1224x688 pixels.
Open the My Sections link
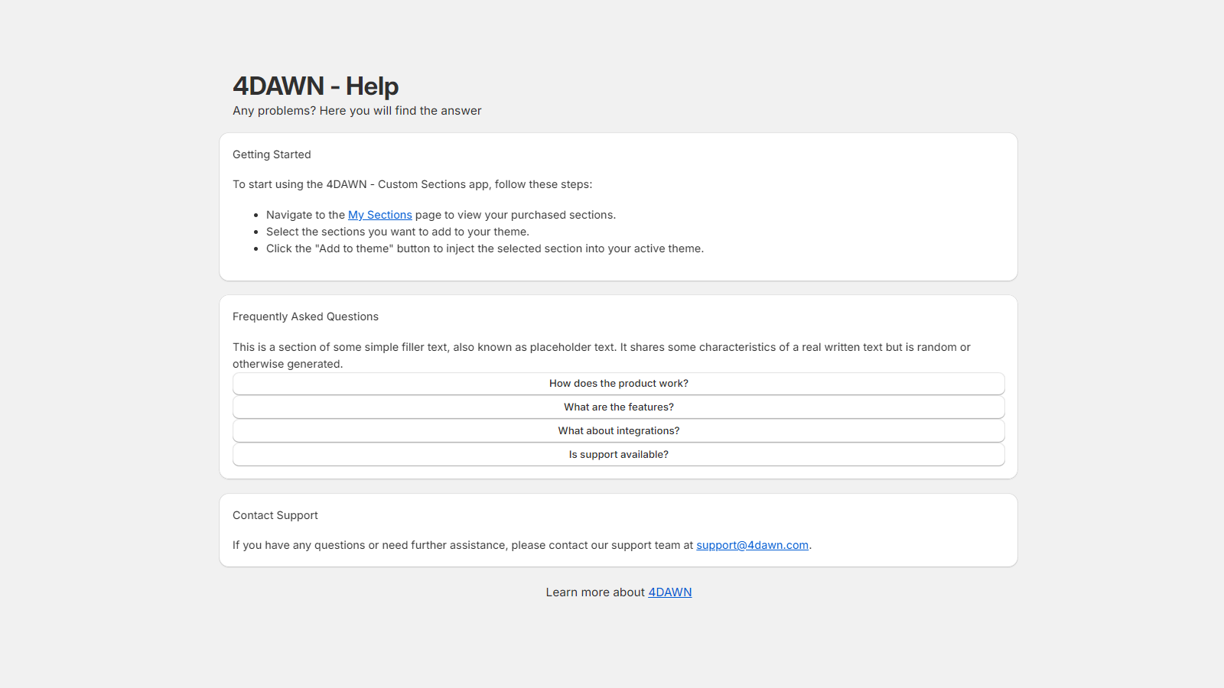click(379, 215)
